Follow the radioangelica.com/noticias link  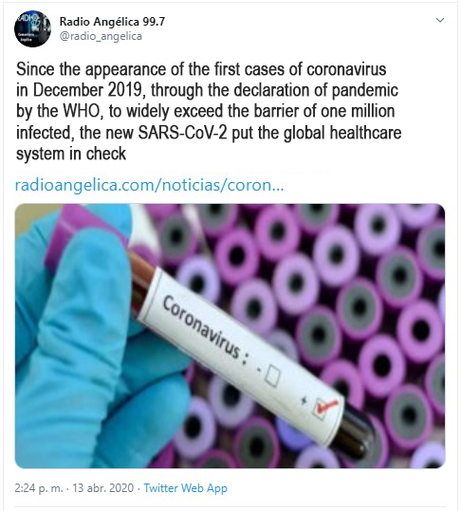(149, 185)
